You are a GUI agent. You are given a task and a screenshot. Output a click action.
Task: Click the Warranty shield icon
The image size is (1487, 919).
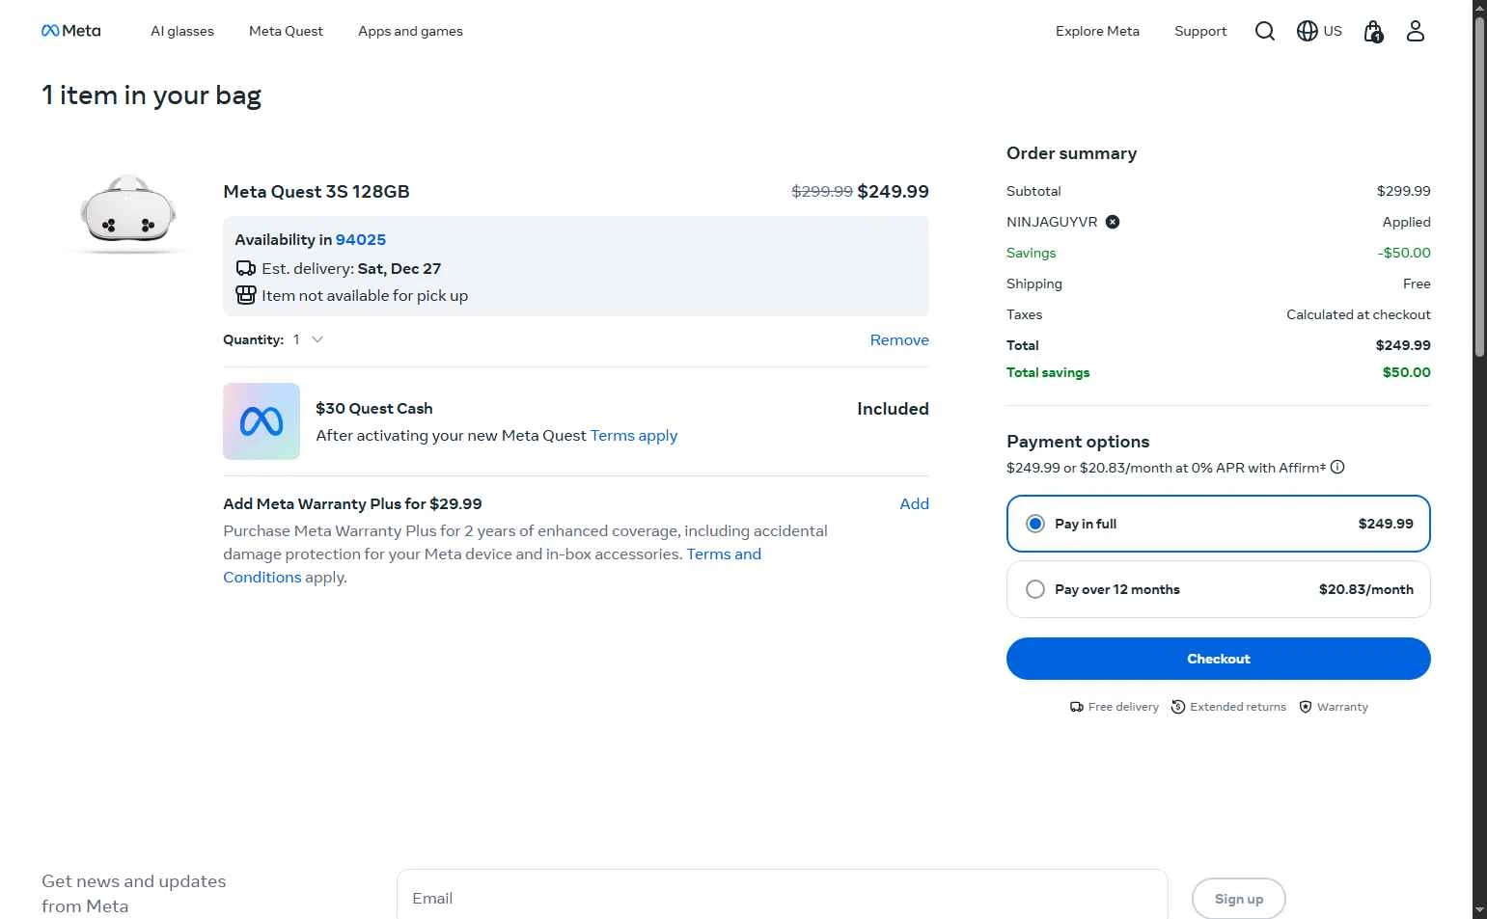click(1306, 707)
